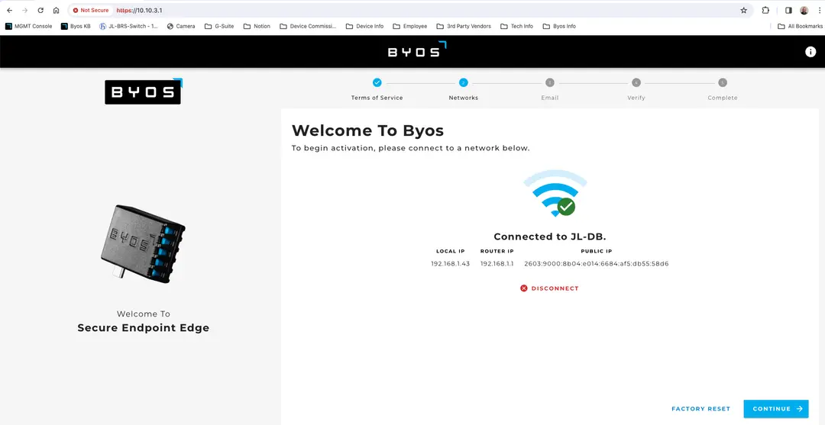825x425 pixels.
Task: Select the Networks step indicator
Action: point(463,89)
